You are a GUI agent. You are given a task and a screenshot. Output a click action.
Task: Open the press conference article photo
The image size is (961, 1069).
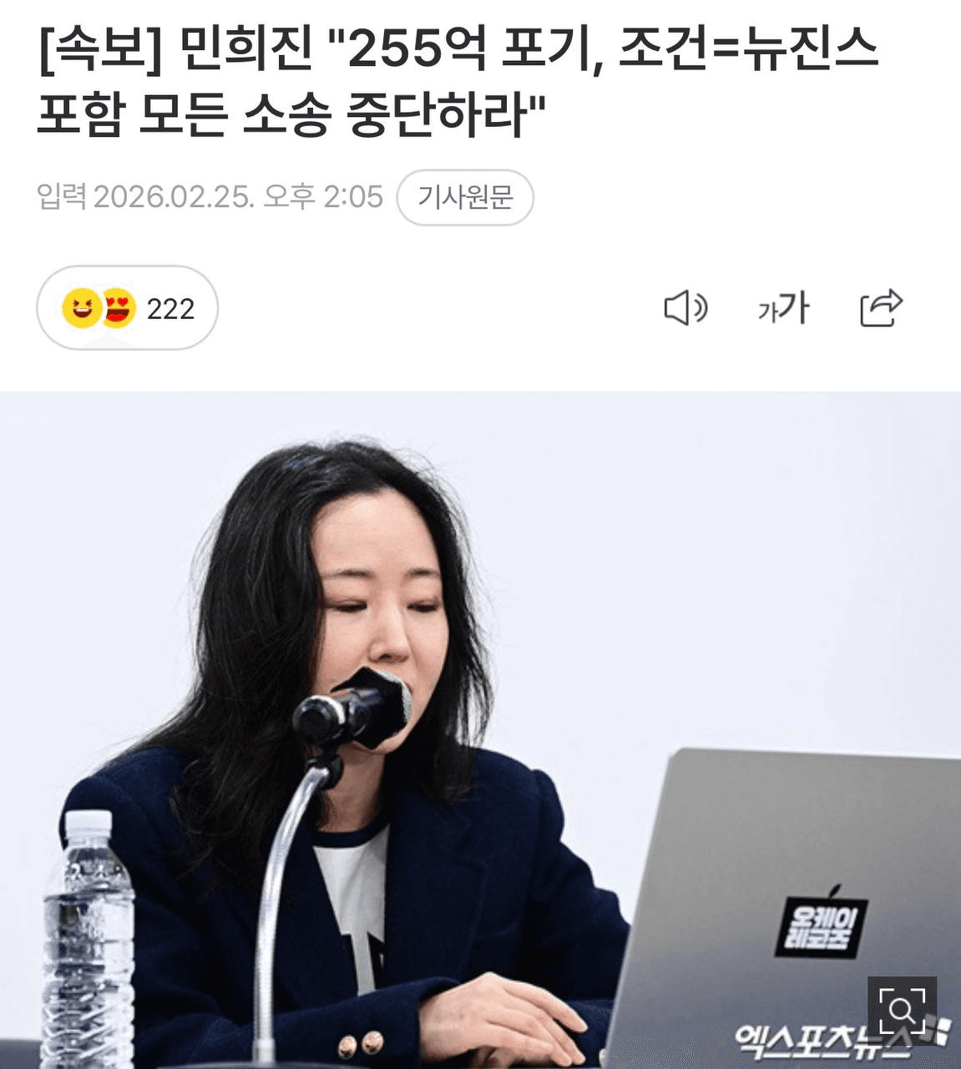[x=480, y=730]
